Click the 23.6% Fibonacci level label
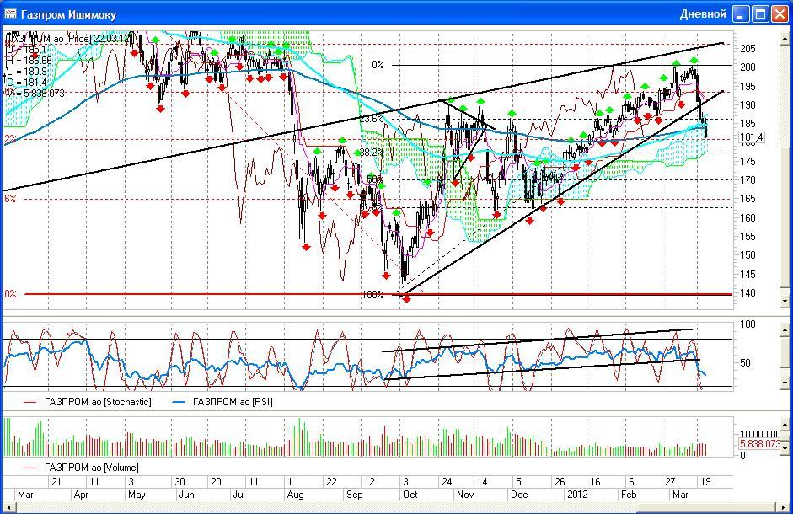Screen dimensions: 793x514 click(x=372, y=120)
